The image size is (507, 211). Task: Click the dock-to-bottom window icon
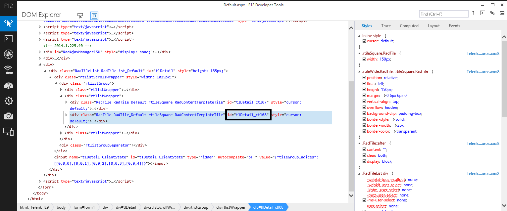coord(502,13)
